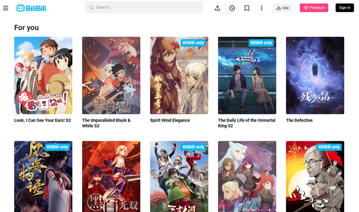The width and height of the screenshot is (359, 212).
Task: Focus the Search input field
Action: click(144, 7)
